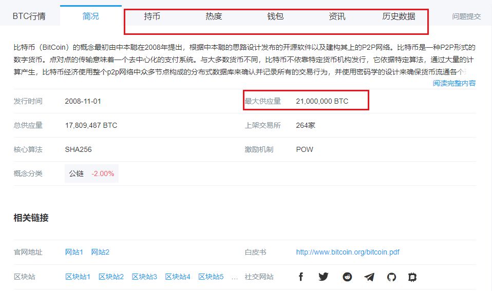Expand description via 阅读完整内容

[454, 83]
